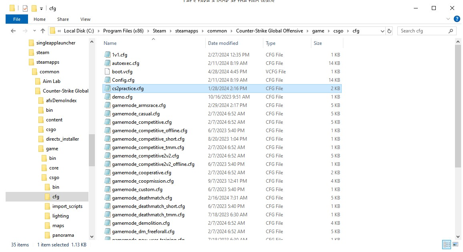Open the Home ribbon tab
Screen dimensions: 463x252
pos(40,19)
